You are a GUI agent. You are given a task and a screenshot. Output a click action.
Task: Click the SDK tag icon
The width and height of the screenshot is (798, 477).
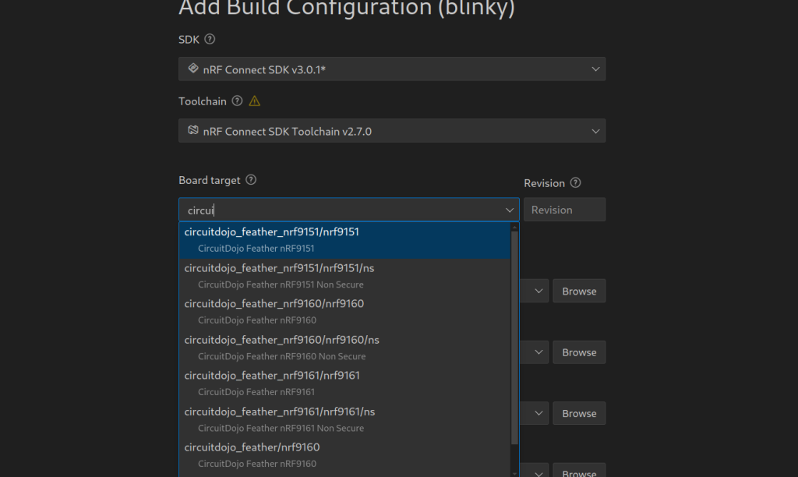(193, 69)
